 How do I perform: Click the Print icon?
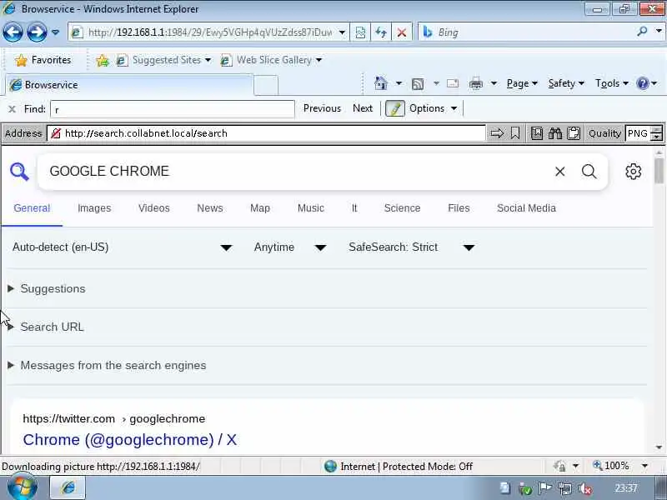click(x=475, y=84)
